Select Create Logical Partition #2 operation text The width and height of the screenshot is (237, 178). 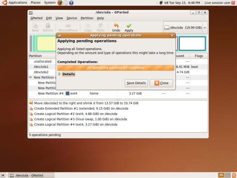coord(76,114)
